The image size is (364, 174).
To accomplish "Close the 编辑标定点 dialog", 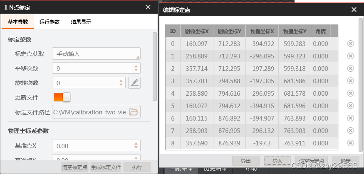I will click(x=354, y=10).
